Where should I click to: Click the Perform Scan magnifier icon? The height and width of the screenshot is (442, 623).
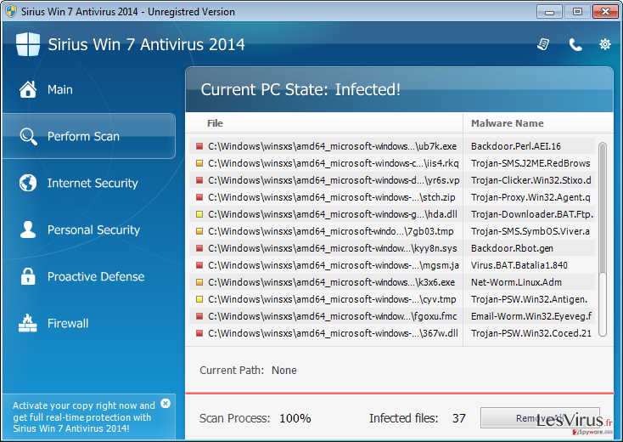28,137
